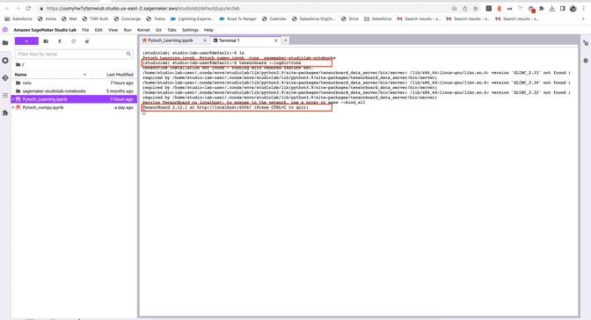Click the Upload Files icon

coord(60,41)
